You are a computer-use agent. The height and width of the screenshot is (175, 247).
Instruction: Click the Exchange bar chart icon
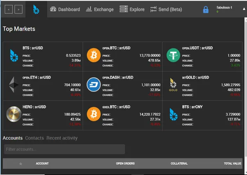(x=89, y=9)
